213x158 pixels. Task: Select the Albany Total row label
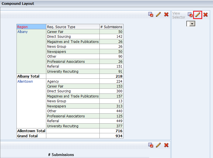28,76
